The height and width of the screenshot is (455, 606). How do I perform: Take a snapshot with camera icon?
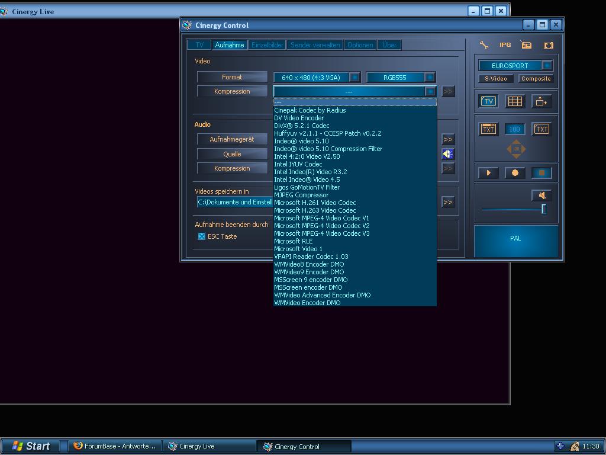point(548,45)
